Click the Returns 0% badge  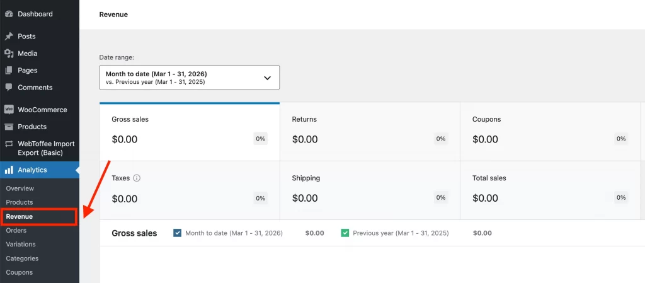[x=441, y=139]
